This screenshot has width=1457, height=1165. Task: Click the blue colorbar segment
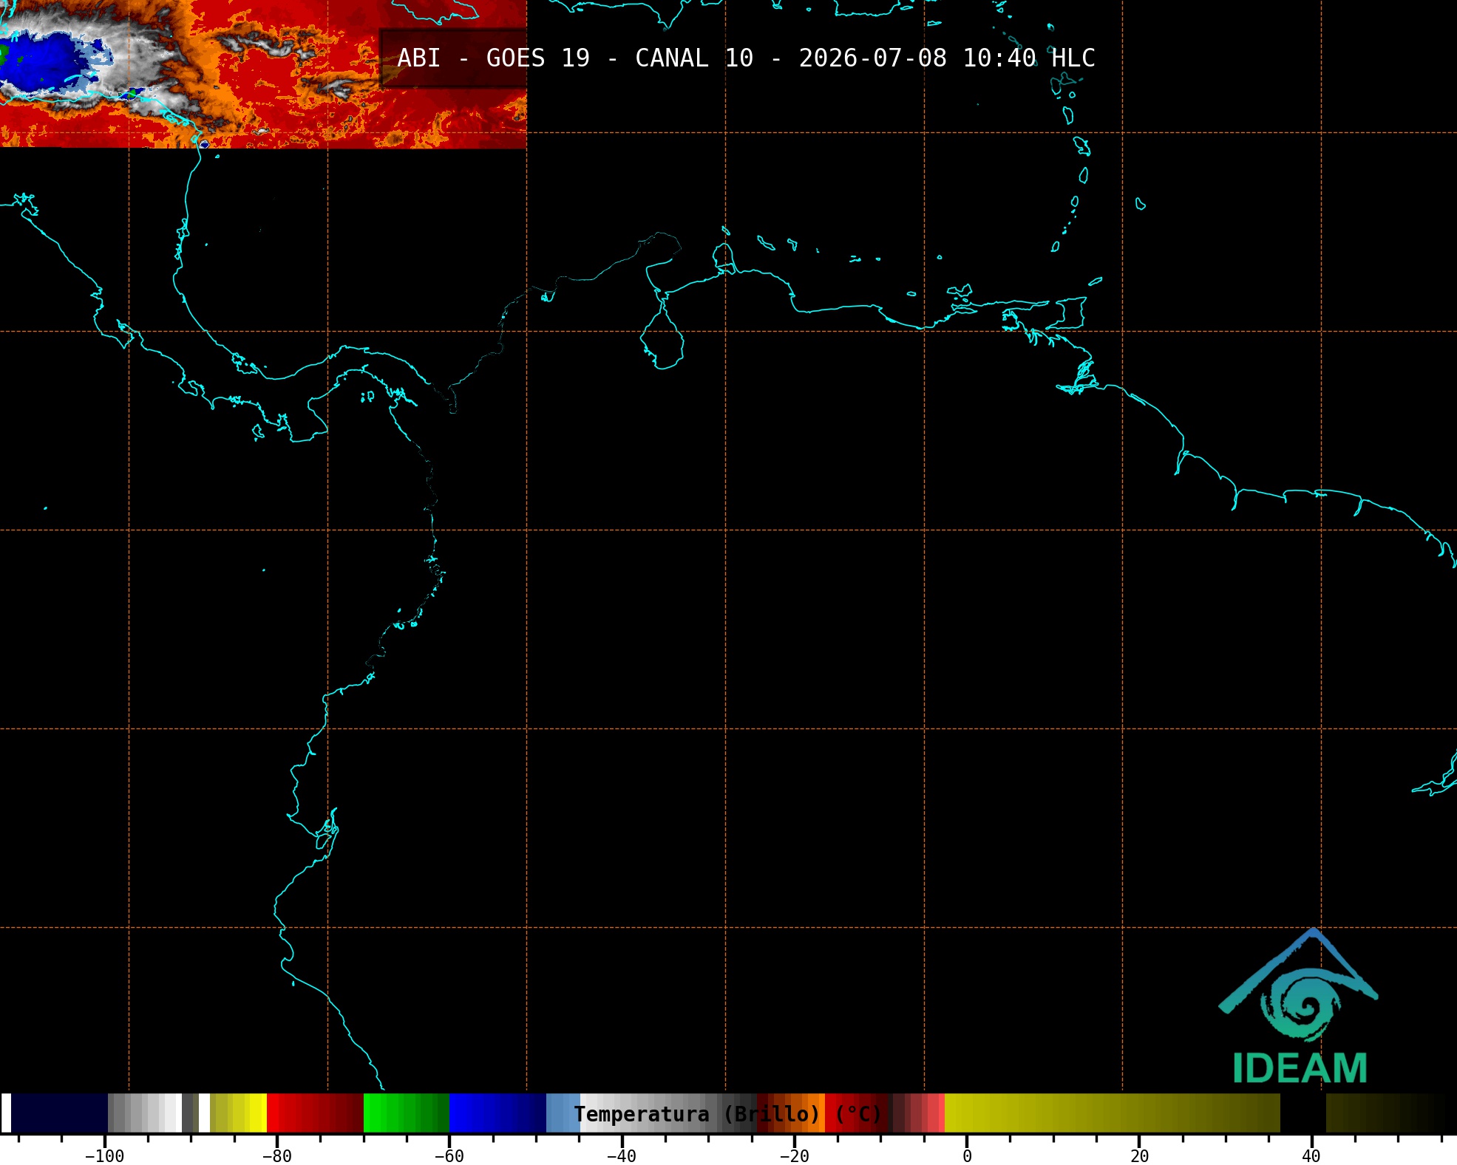(497, 1113)
